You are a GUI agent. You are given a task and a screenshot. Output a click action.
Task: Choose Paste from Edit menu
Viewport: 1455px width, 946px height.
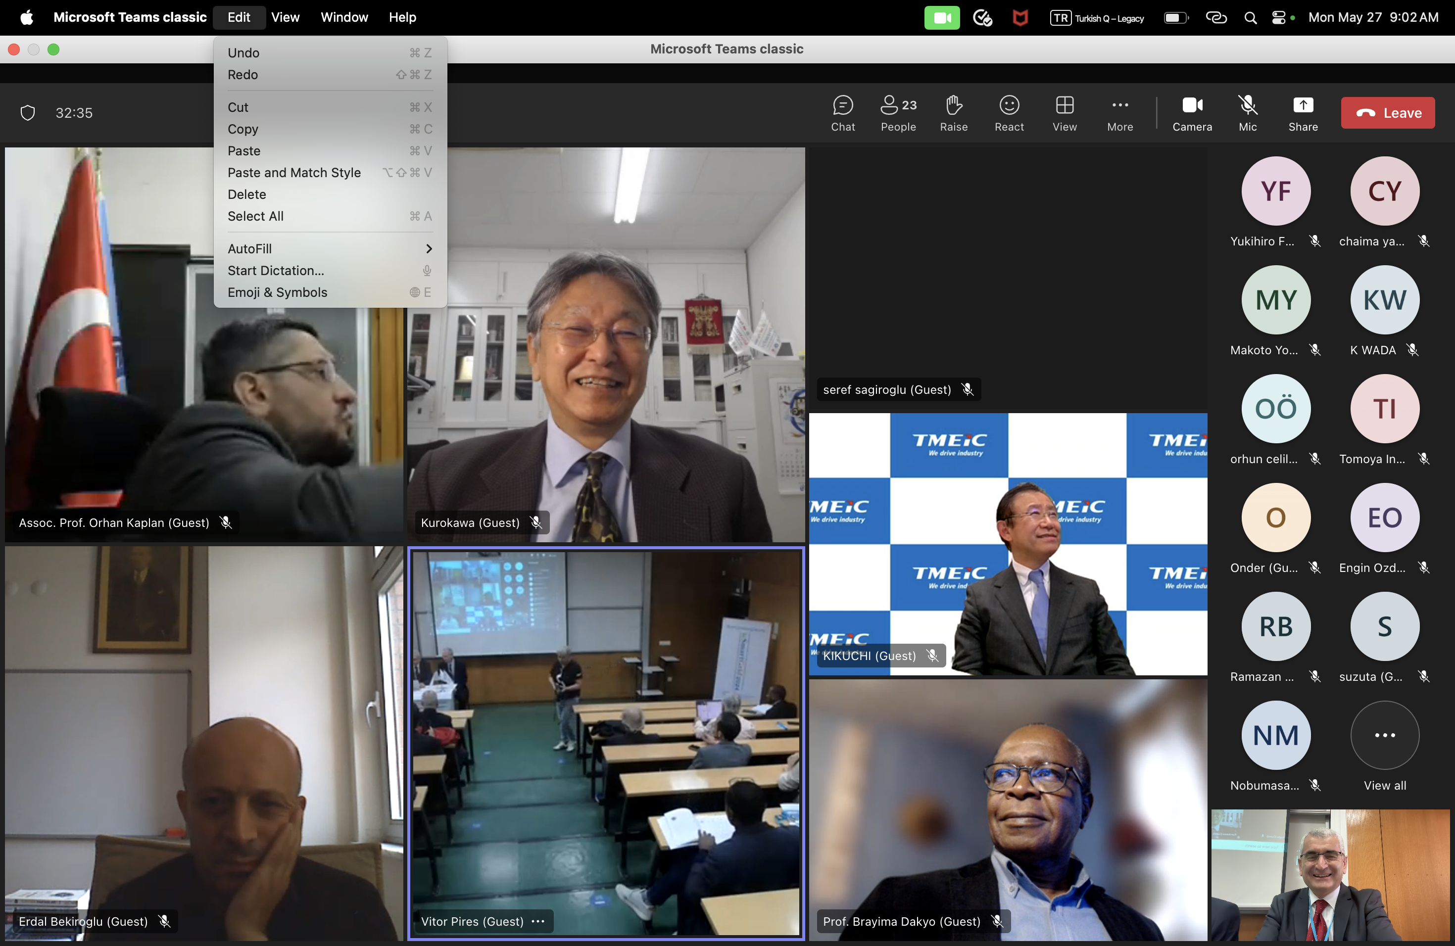pyautogui.click(x=330, y=150)
